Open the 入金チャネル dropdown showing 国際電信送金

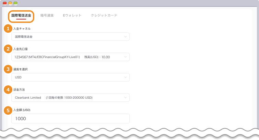coord(70,37)
